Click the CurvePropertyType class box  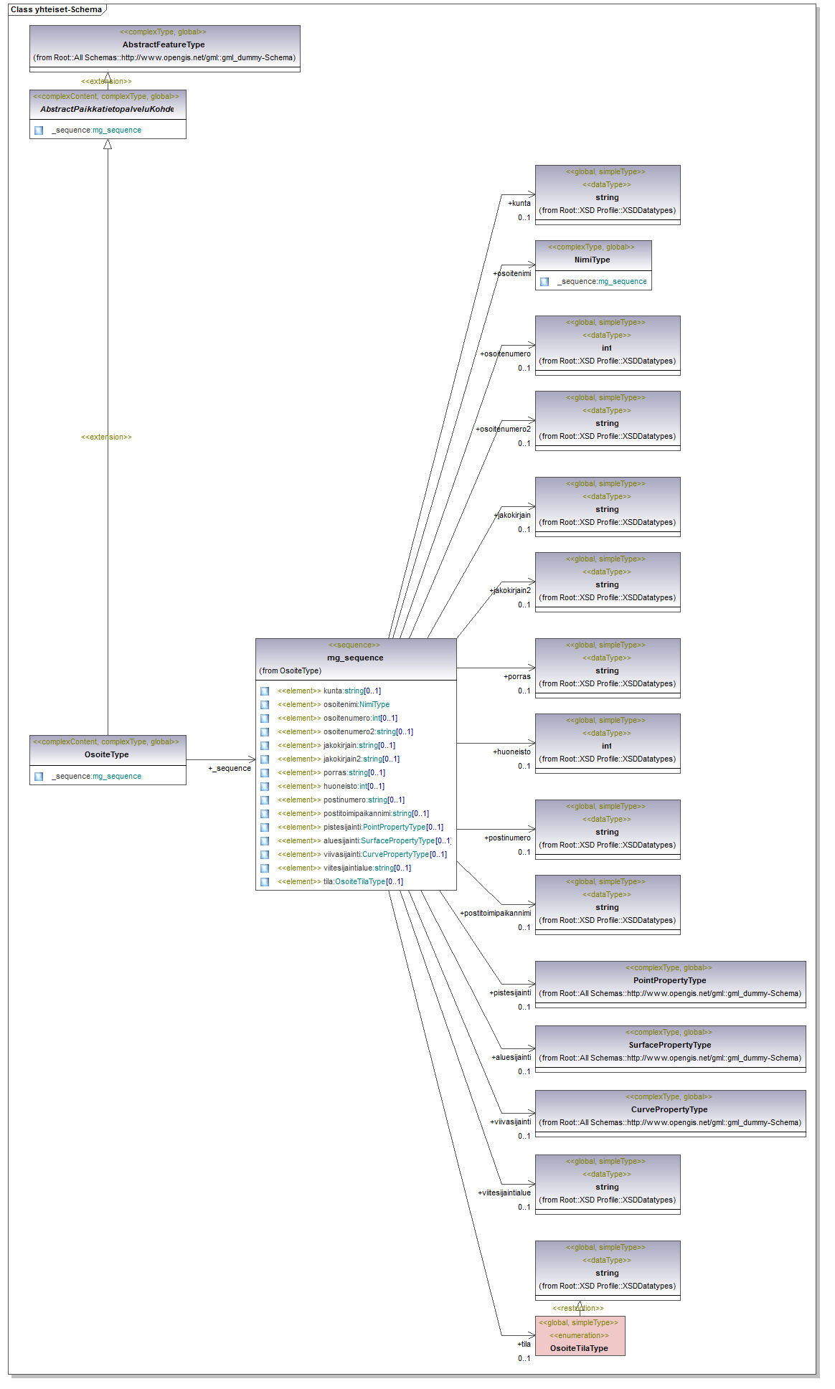coord(669,1110)
